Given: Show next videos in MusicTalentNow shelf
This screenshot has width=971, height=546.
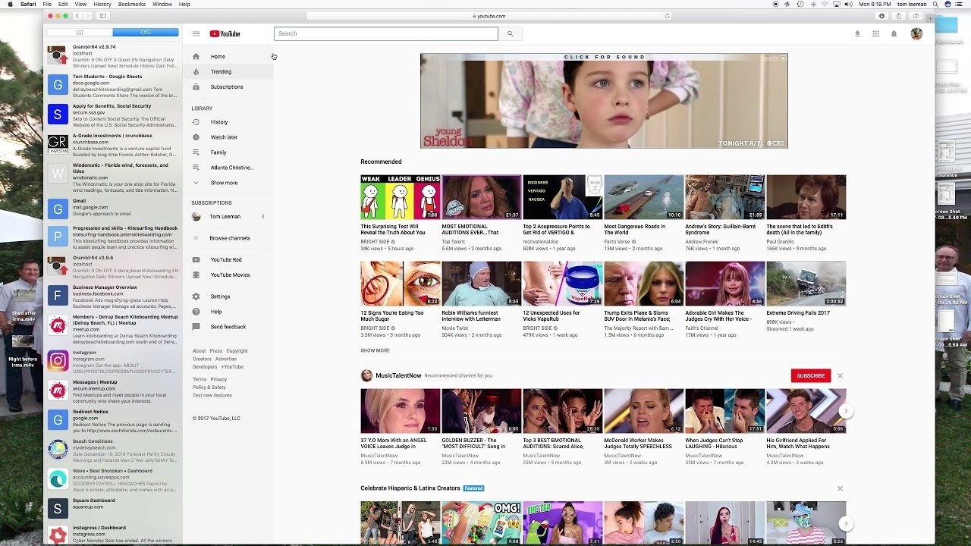Looking at the screenshot, I should click(845, 411).
